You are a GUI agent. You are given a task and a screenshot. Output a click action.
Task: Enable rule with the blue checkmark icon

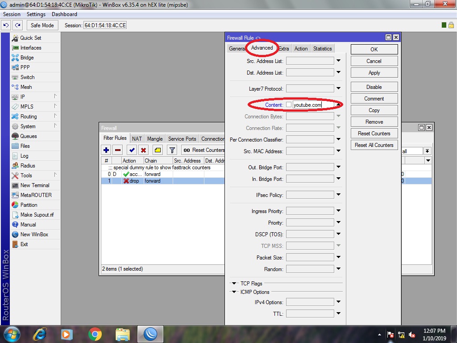(x=132, y=150)
